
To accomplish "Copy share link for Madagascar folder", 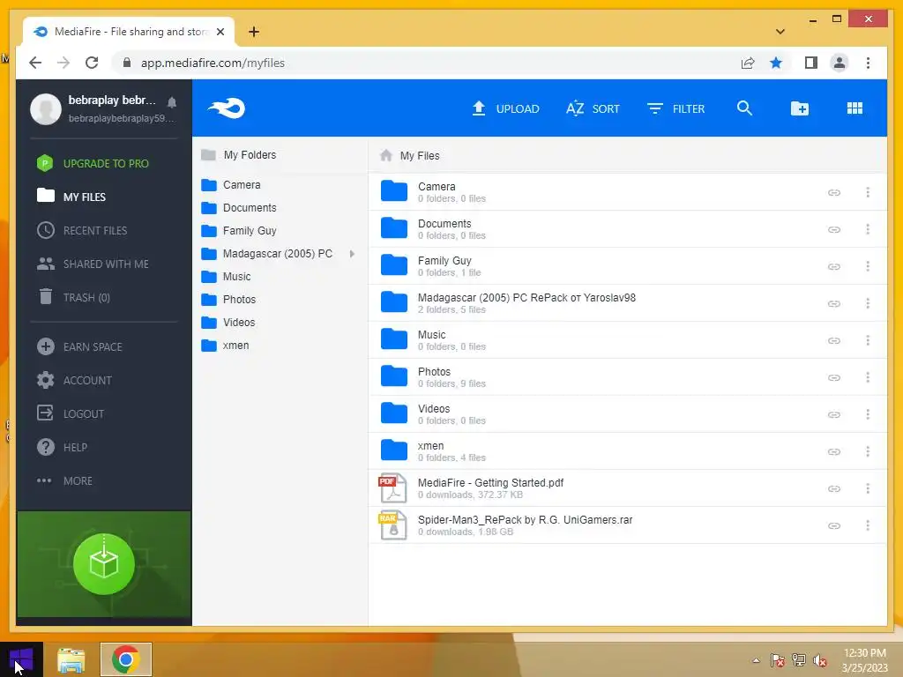I will pyautogui.click(x=834, y=303).
